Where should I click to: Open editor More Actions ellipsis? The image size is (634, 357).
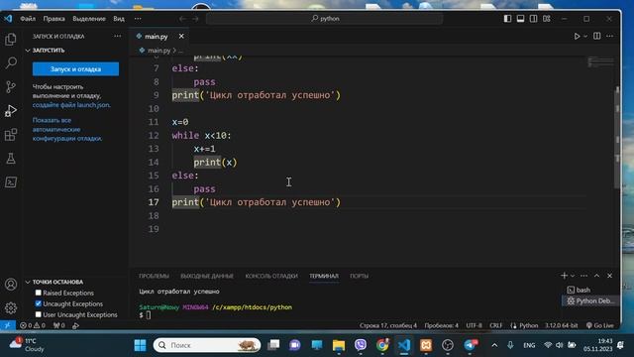610,36
